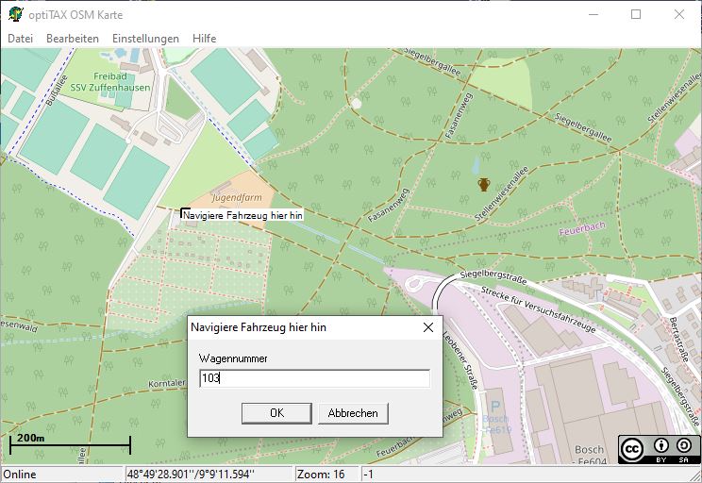Click the Leobener Straße label
The image size is (702, 483).
[x=460, y=360]
